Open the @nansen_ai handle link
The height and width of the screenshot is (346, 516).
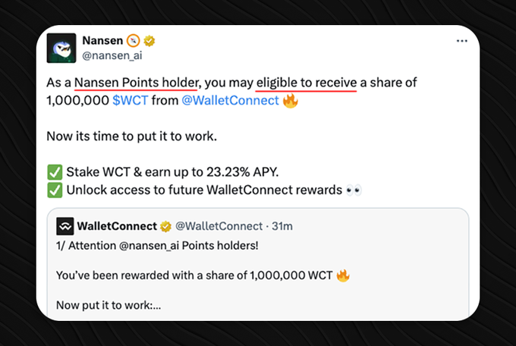pos(112,55)
